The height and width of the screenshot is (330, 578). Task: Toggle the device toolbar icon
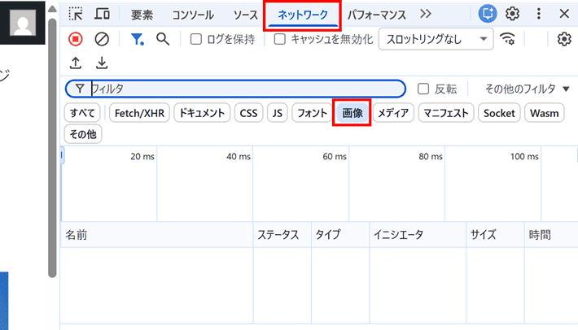[x=102, y=14]
